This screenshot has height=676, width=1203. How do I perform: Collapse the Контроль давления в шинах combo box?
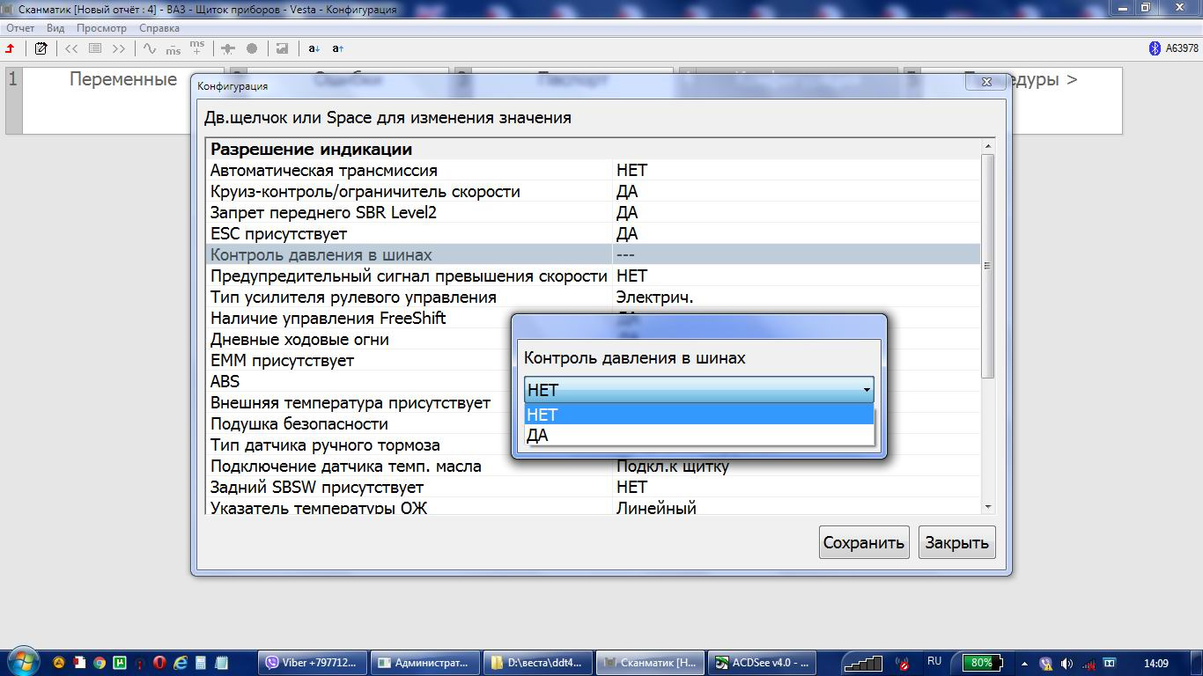click(x=867, y=389)
